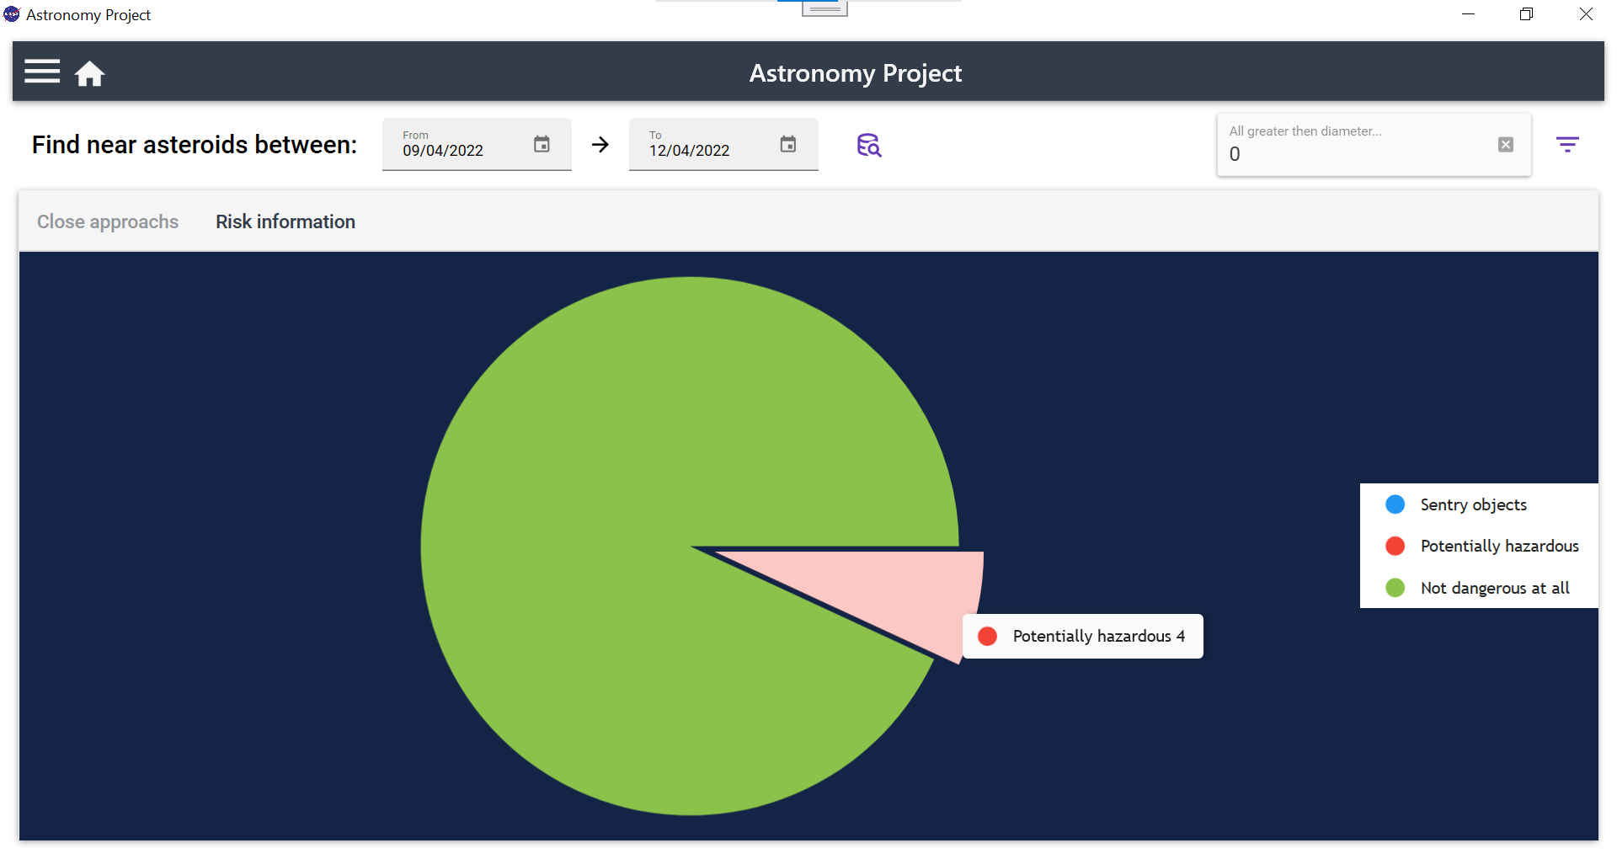Select the Risk information tab

[x=285, y=221]
